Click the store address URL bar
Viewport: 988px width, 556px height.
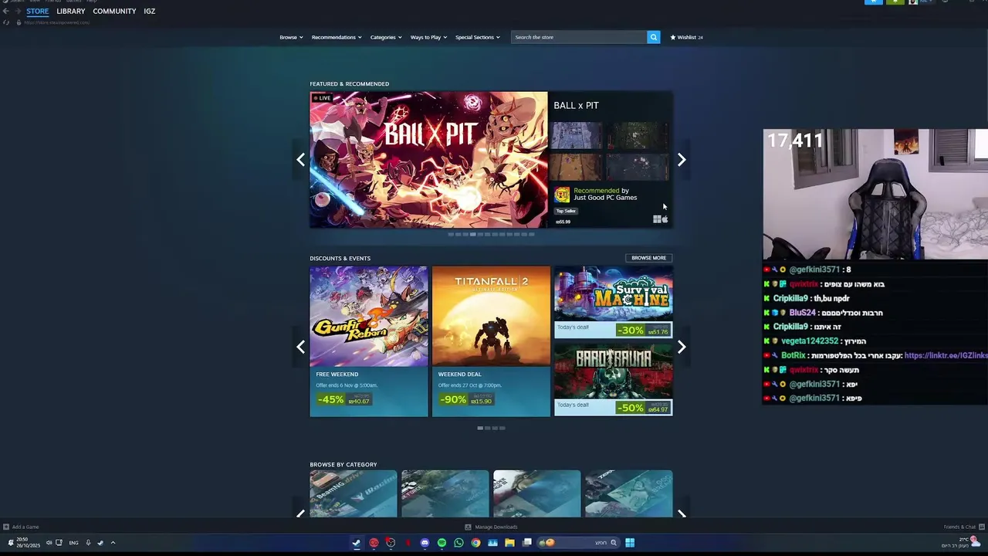point(57,22)
